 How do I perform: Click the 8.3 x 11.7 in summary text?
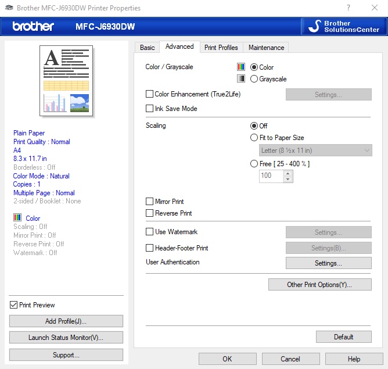(x=30, y=159)
